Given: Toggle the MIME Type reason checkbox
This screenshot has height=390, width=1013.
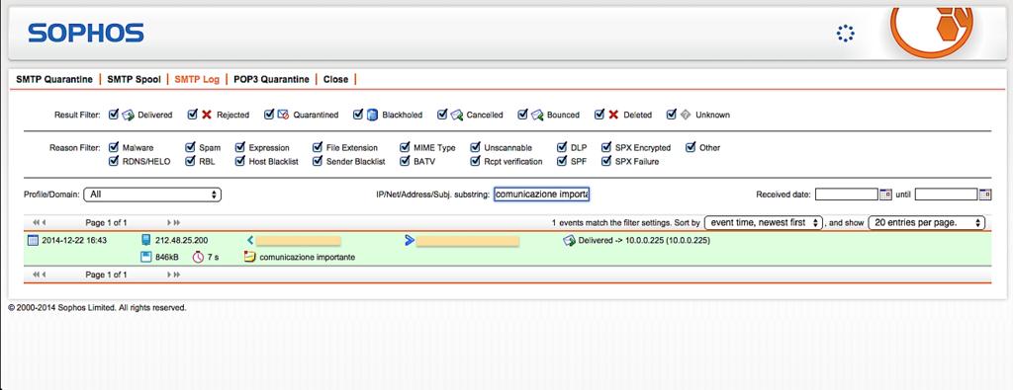Looking at the screenshot, I should (405, 147).
